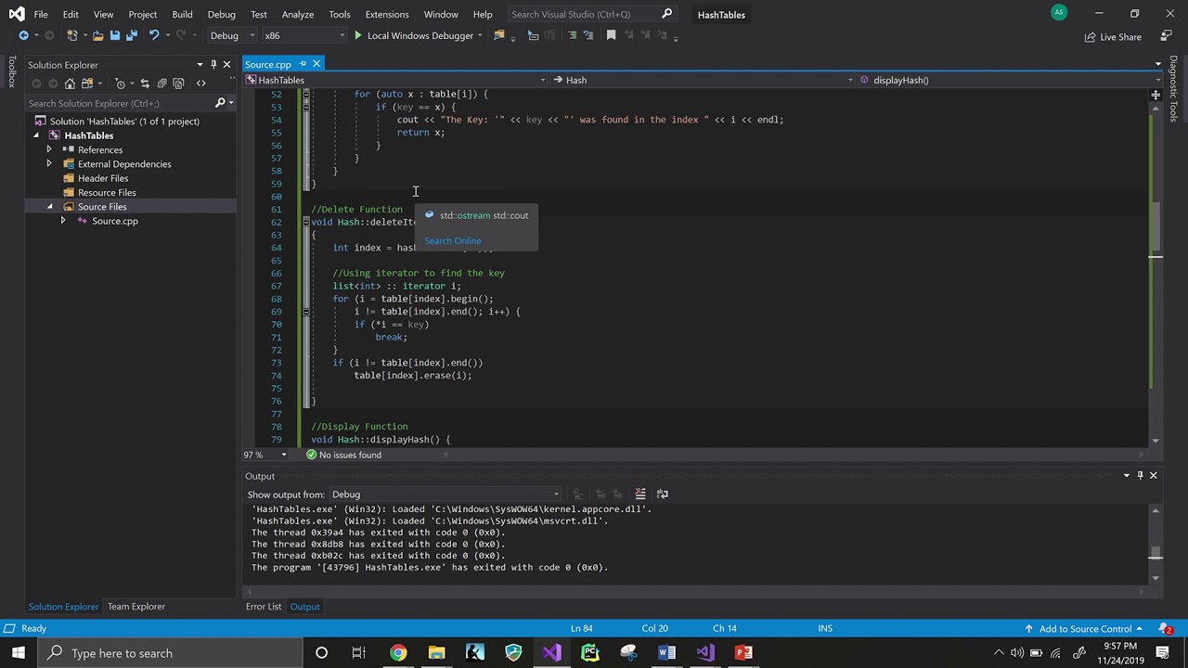Viewport: 1188px width, 668px height.
Task: Switch to the Error List tab
Action: (x=264, y=607)
